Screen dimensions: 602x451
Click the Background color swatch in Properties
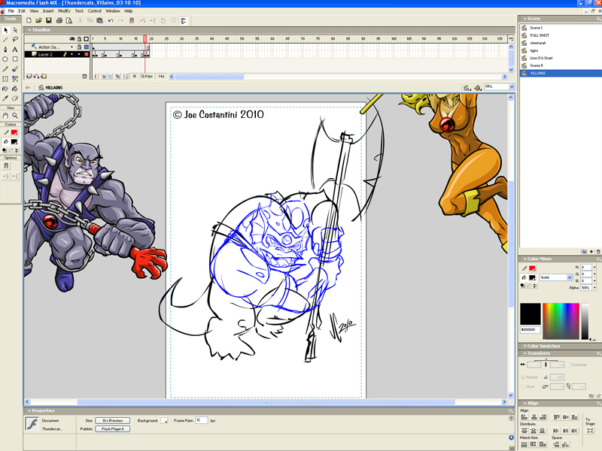click(164, 421)
